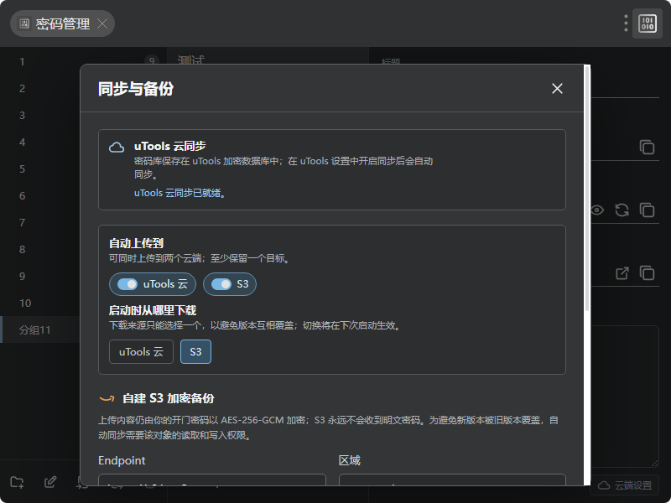The height and width of the screenshot is (503, 671).
Task: Click the dialog's vertical scrollbar thumb
Action: pos(587,188)
